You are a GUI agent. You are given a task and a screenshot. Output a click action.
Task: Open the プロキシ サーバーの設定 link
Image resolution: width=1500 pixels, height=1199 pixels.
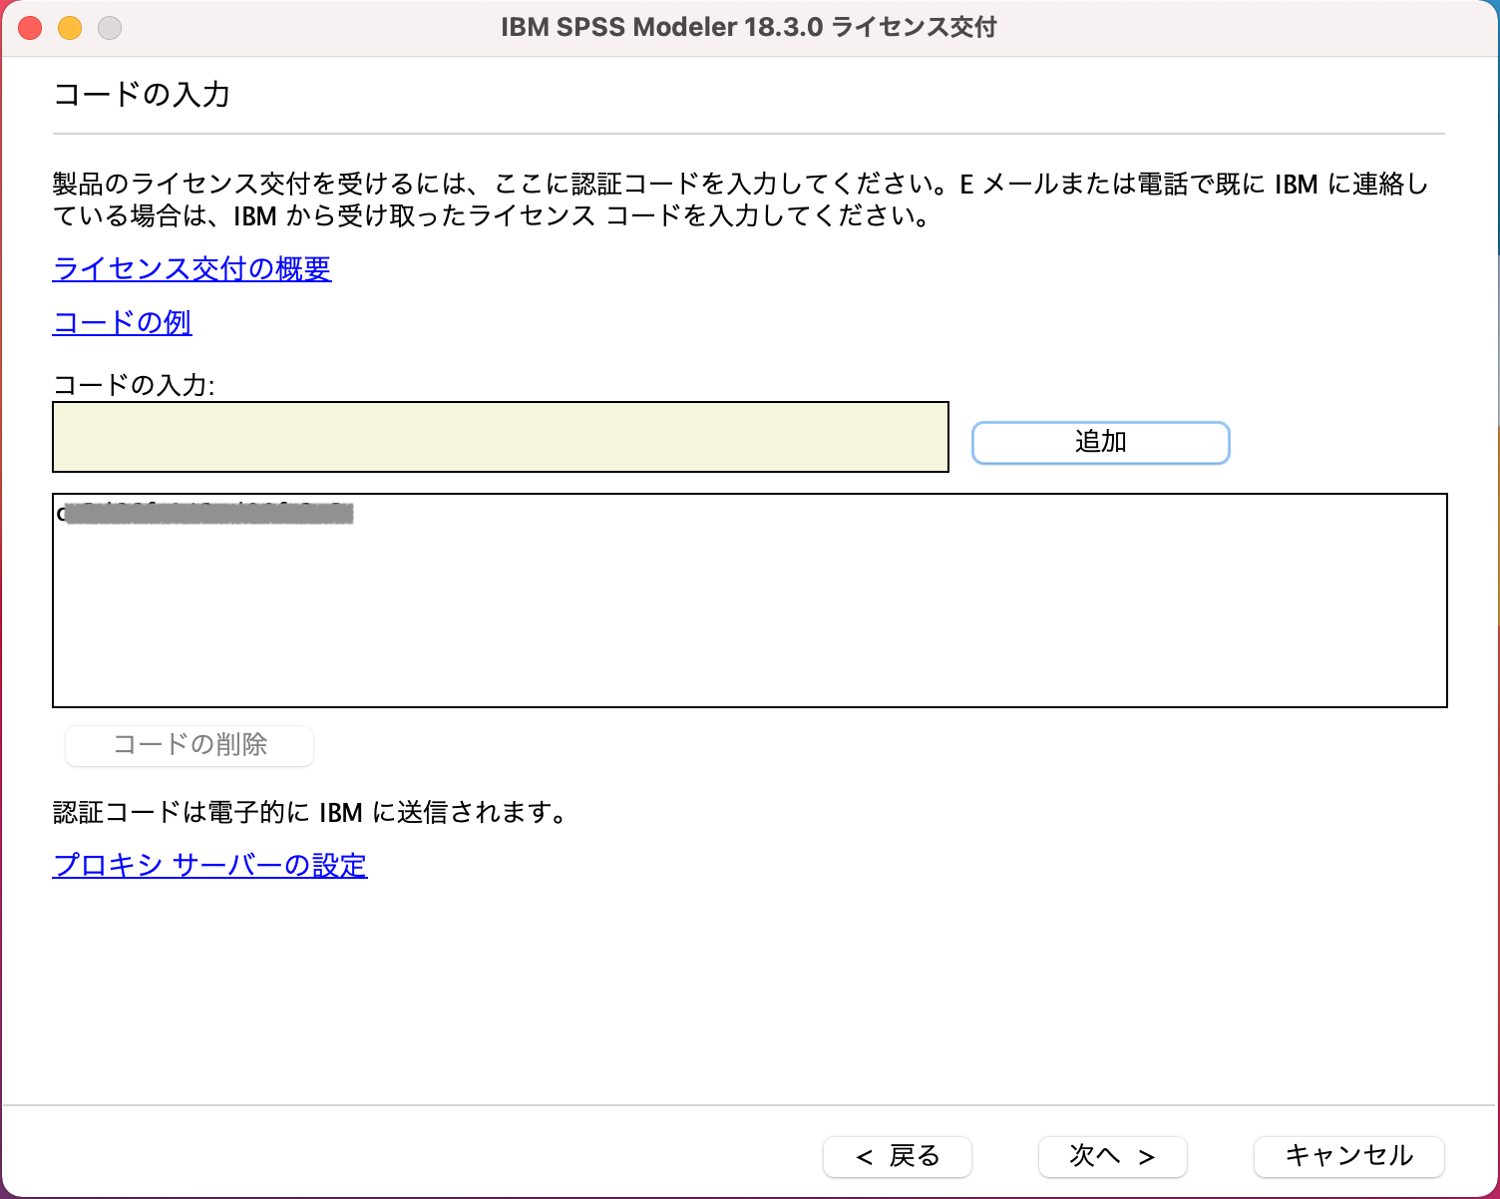tap(209, 865)
